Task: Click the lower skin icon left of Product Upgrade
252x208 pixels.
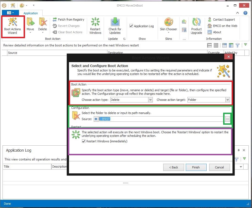Action: (184, 30)
